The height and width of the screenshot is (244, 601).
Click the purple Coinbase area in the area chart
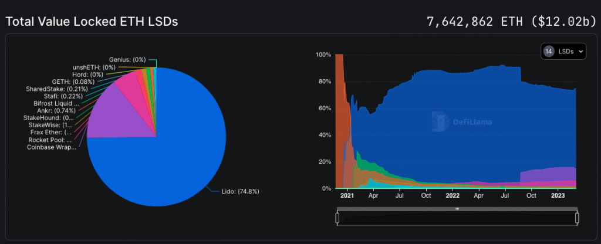[x=548, y=174]
